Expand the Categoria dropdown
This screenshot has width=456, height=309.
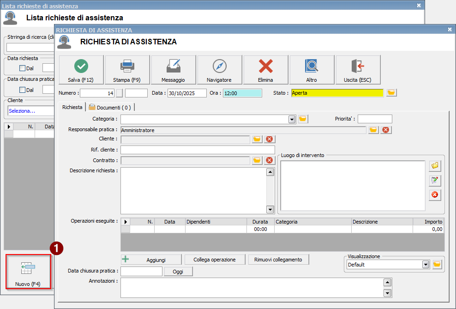point(292,120)
